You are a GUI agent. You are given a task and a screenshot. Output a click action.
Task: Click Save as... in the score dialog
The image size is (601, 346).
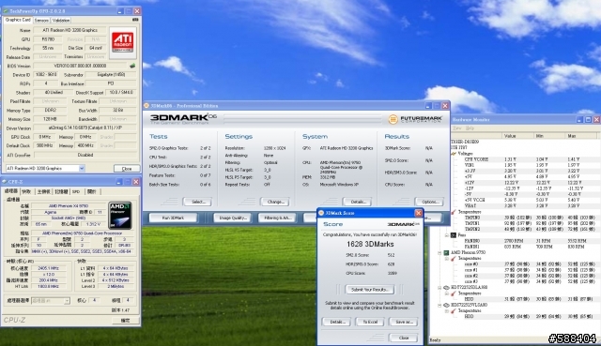(404, 322)
